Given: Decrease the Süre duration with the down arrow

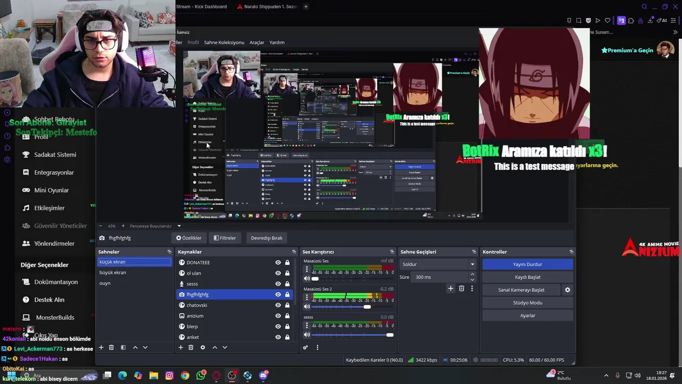Looking at the screenshot, I should pyautogui.click(x=472, y=279).
